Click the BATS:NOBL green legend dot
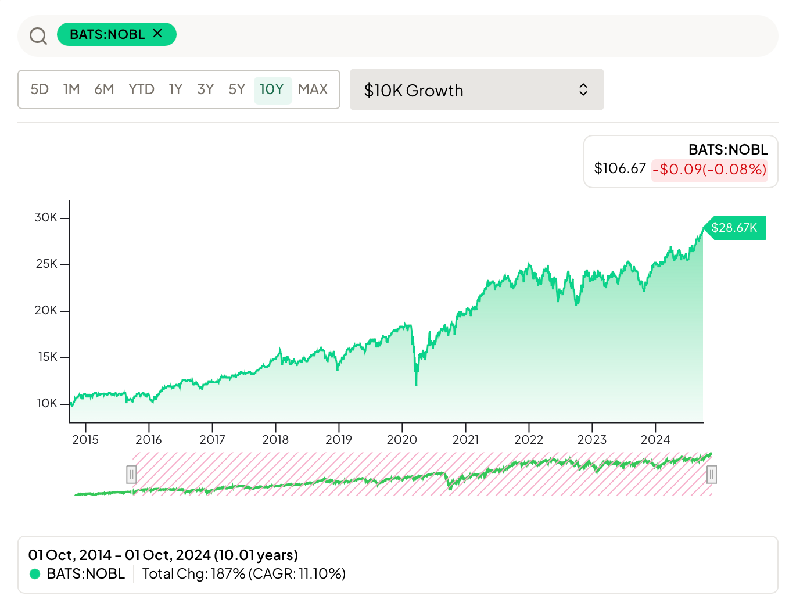This screenshot has width=789, height=610. (35, 574)
